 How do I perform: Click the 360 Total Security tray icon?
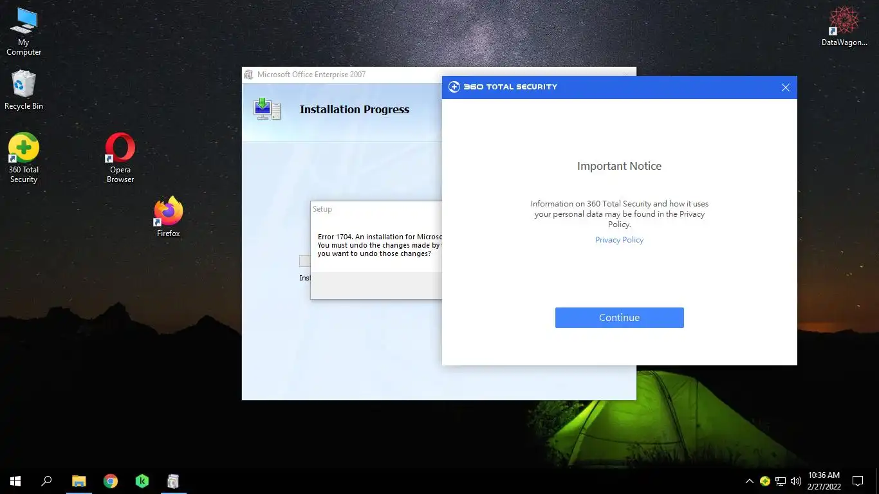tap(765, 481)
